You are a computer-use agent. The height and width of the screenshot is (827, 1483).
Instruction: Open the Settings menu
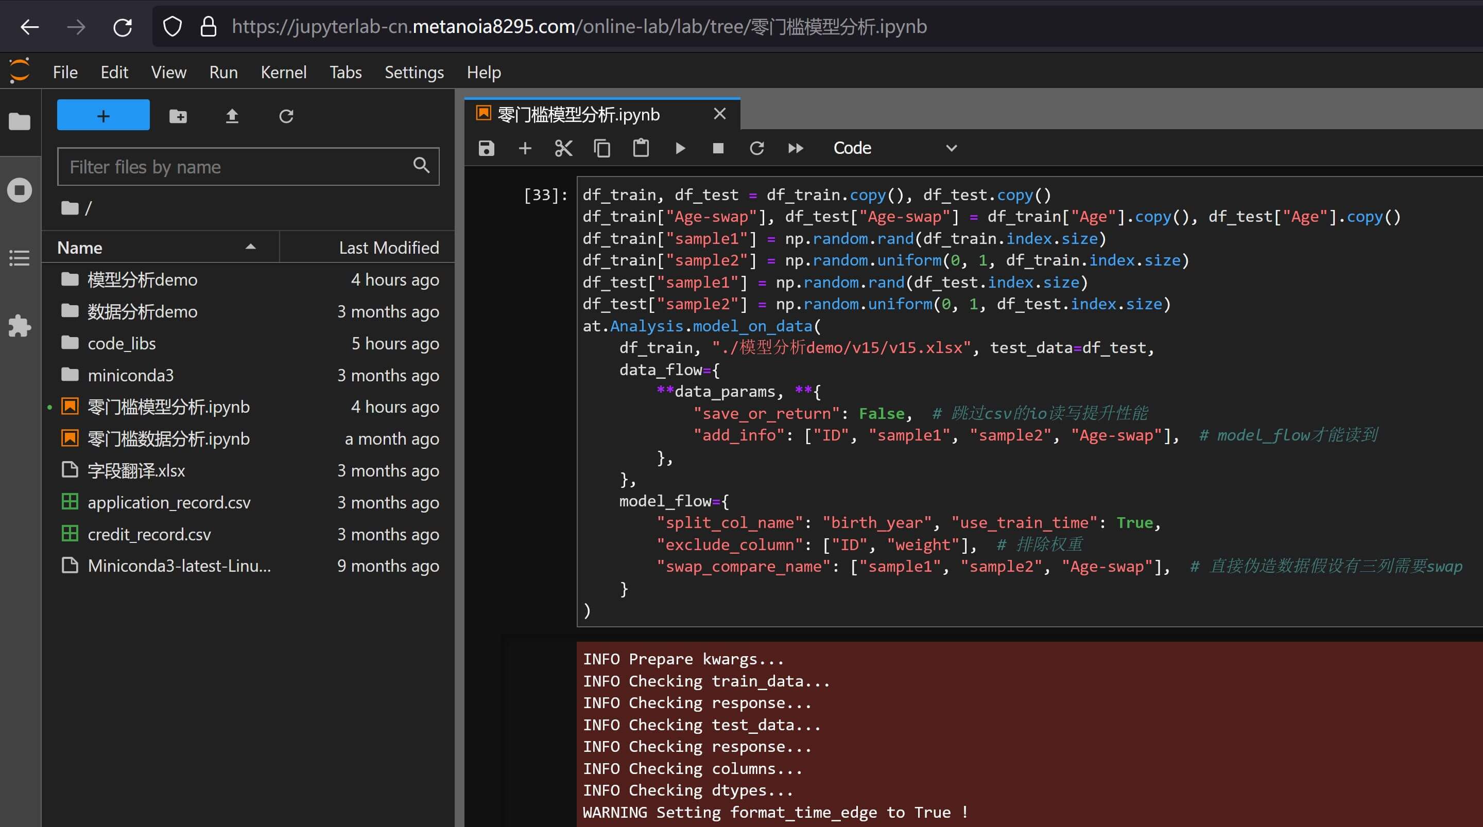click(414, 73)
